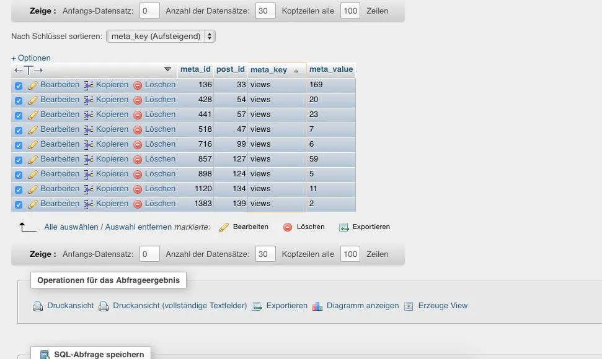Viewport: 602px width, 359px height.
Task: Click bottom Anzahl der Datensätze input field
Action: pos(266,254)
